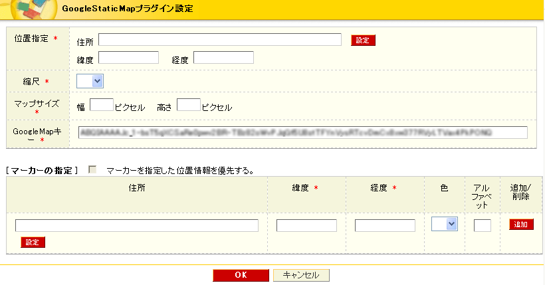
Task: Check マーカーを指定した位置情報を優先する checkbox
Action: coord(92,169)
